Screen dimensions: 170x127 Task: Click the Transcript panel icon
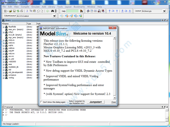(x=3, y=107)
